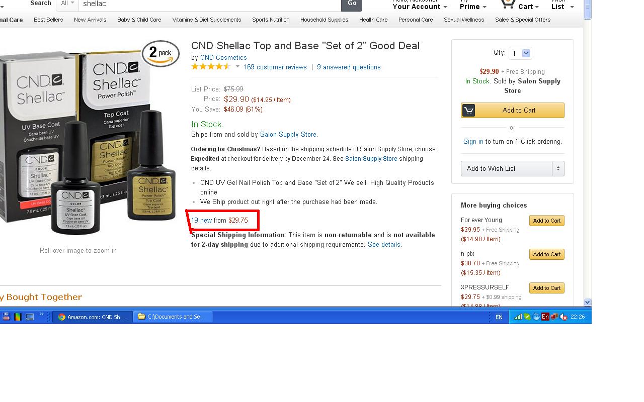Click the shellac search input field
Image resolution: width=644 pixels, height=402 pixels.
pos(210,4)
